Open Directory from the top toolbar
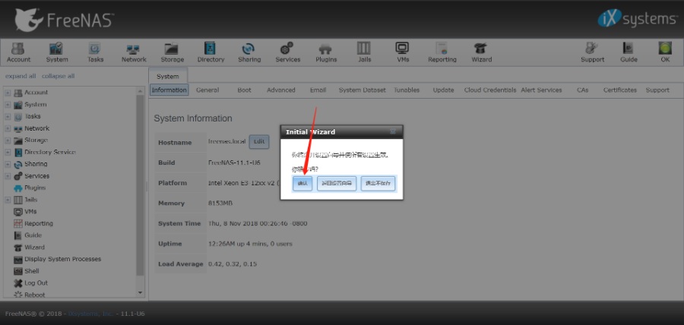Screen dimensions: 684x325 tap(211, 52)
